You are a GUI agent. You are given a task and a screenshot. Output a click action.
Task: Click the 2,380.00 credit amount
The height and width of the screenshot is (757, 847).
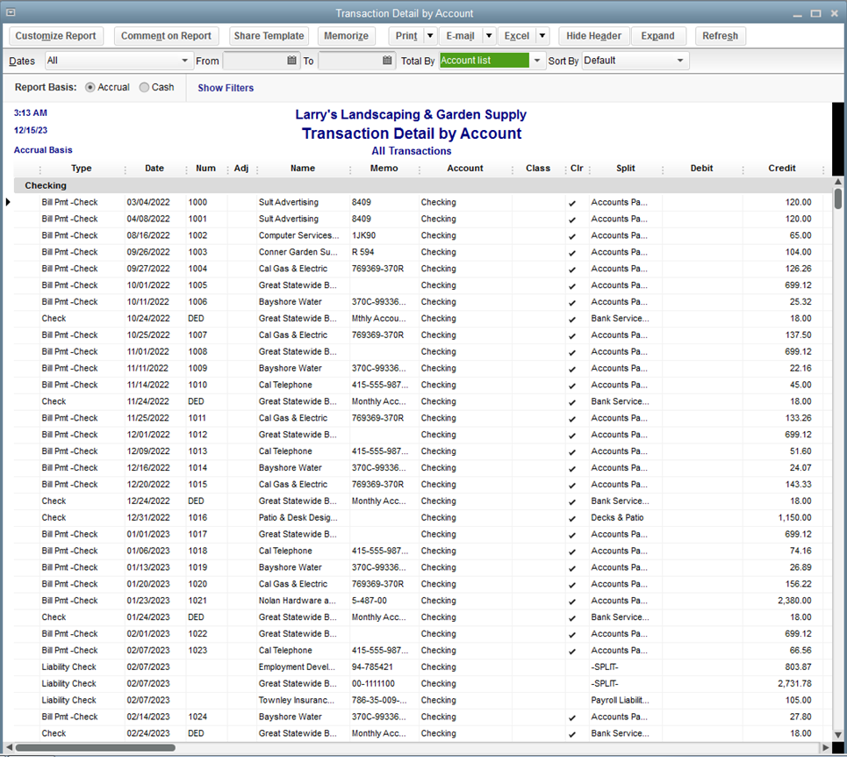pos(794,601)
